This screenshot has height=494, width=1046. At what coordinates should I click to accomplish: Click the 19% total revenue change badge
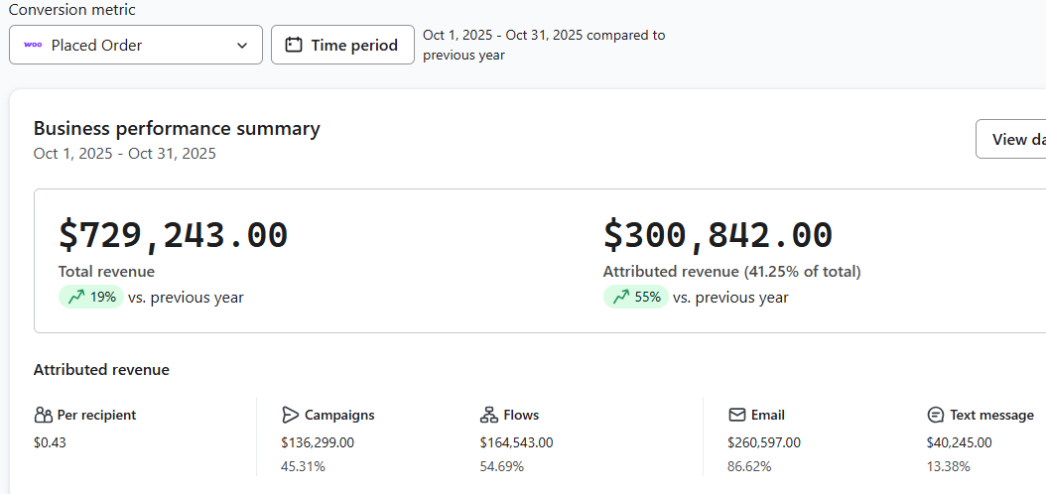coord(91,297)
